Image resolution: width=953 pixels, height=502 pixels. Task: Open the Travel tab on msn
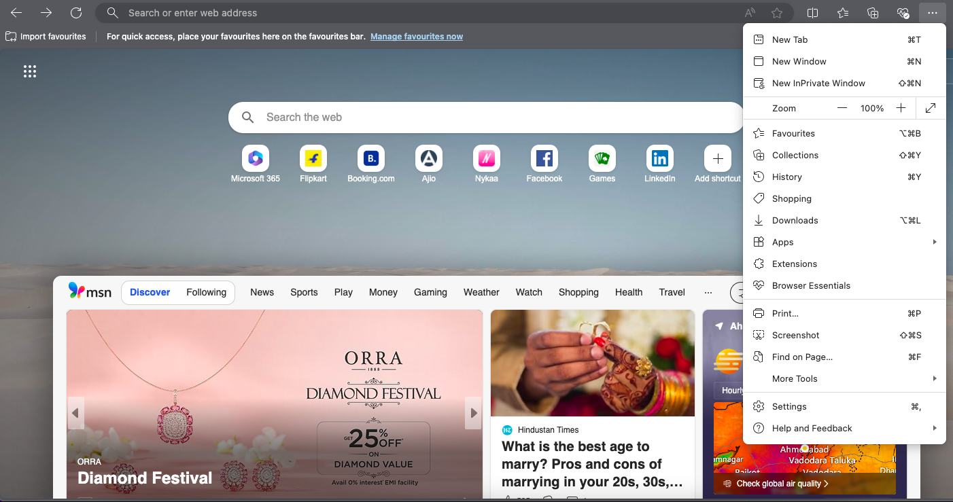(672, 292)
